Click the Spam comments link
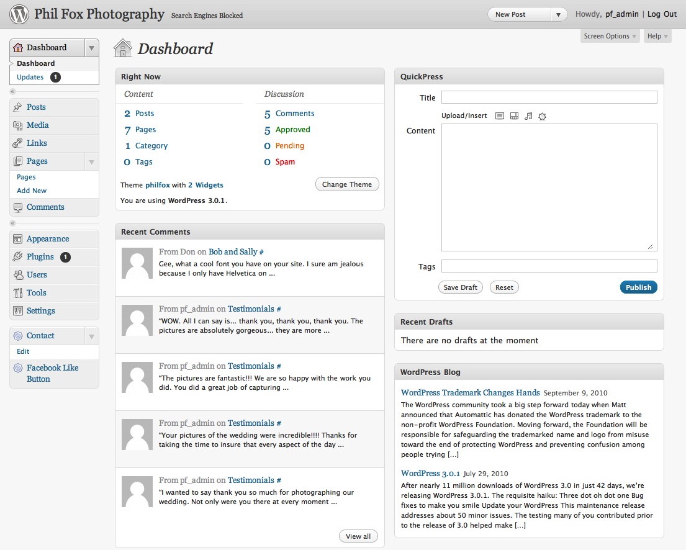 pos(285,162)
